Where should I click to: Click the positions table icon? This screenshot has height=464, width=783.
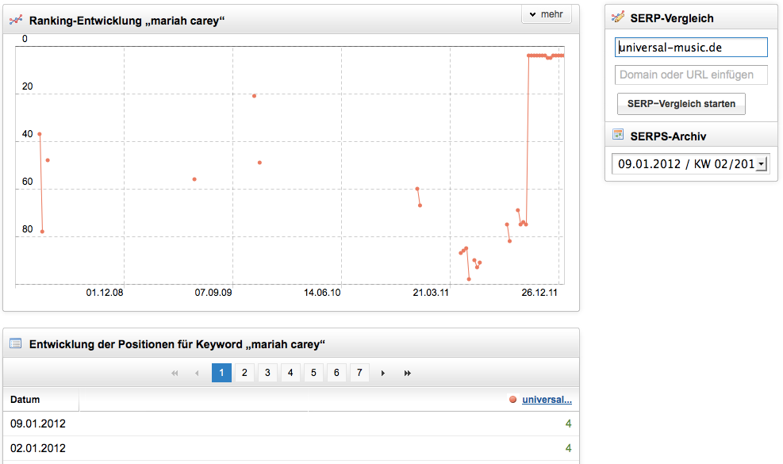[15, 343]
